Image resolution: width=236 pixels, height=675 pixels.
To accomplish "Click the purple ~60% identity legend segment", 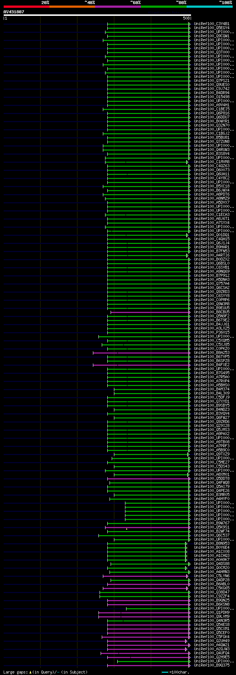I will (x=118, y=7).
